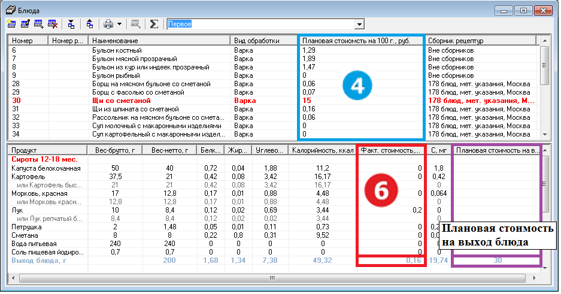
Task: Click the 'Вид обработки' column header
Action: tap(264, 41)
